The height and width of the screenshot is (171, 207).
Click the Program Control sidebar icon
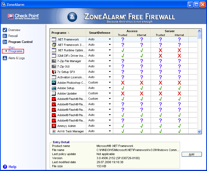pos(5,42)
